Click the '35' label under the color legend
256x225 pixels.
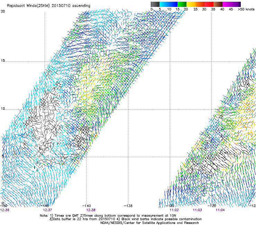tap(213, 9)
